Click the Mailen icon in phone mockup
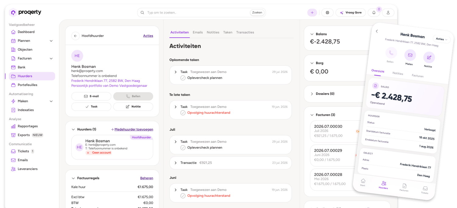 click(x=410, y=55)
